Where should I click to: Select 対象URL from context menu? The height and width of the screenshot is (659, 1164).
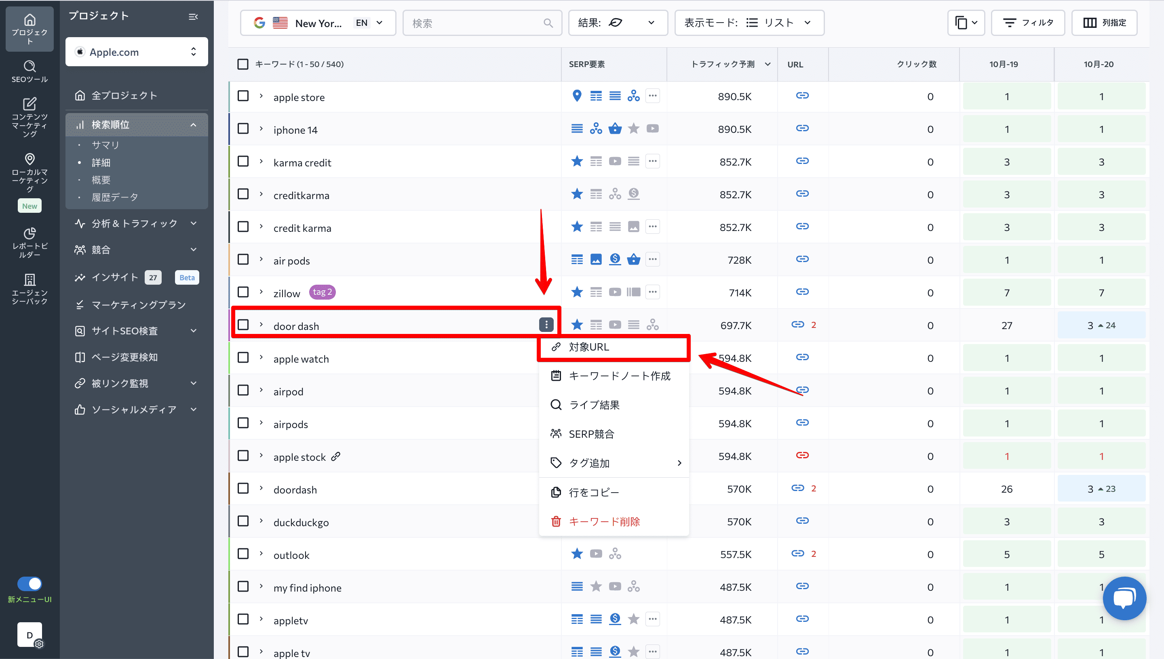click(614, 347)
